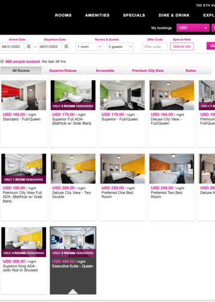Open the My bookings link
Screen dimensions: 215x302
click(161, 28)
